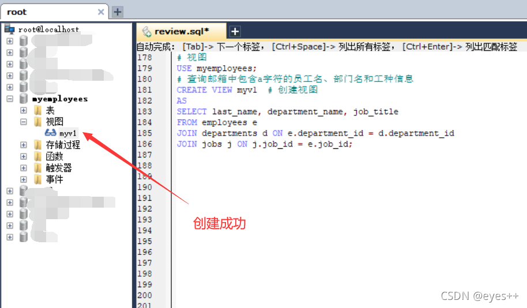Expand the last database in the tree
The height and width of the screenshot is (308, 527).
[x=10, y=237]
